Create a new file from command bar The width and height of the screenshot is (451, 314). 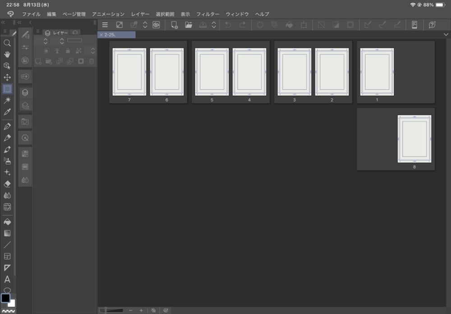click(174, 25)
